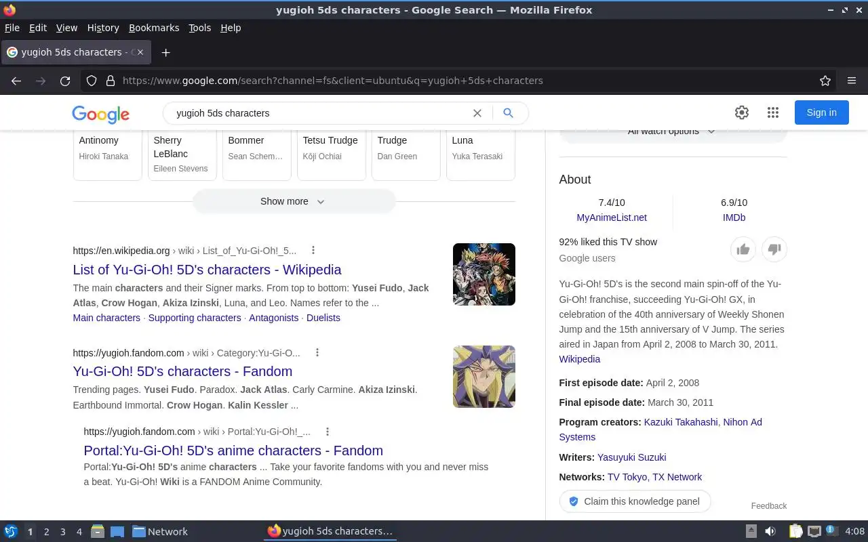
Task: Switch to workspace 2 in taskbar
Action: [46, 532]
